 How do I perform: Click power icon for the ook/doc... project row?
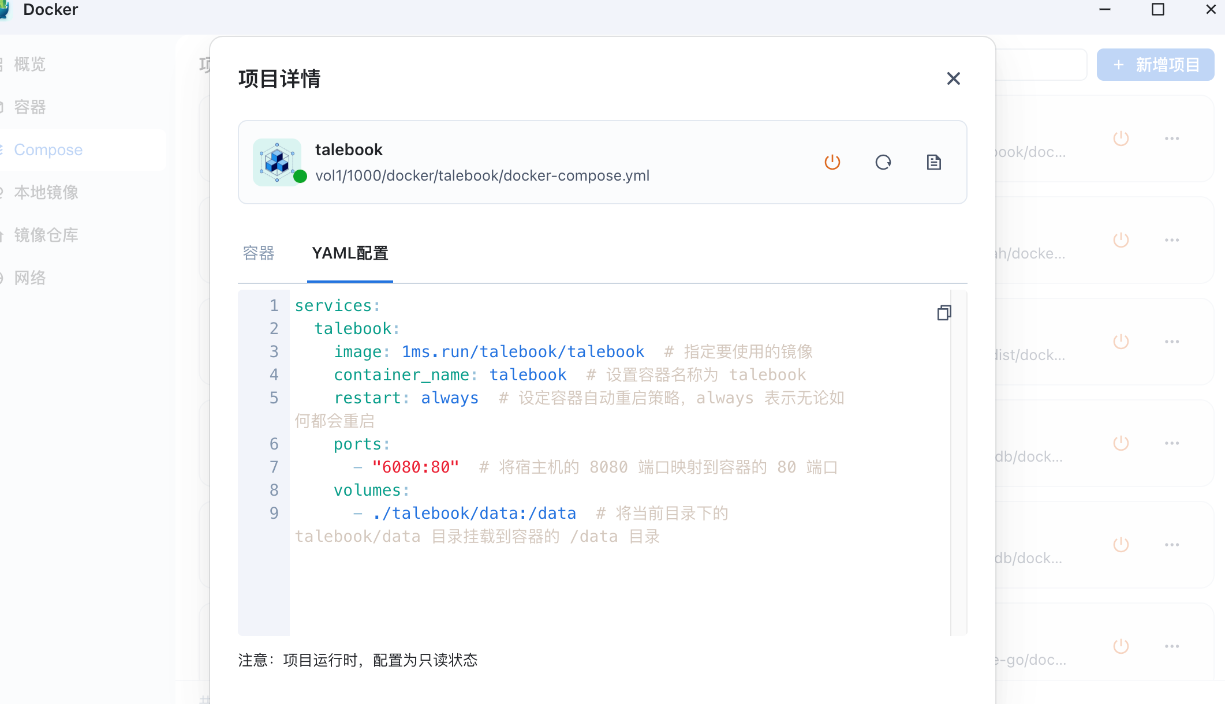tap(1121, 138)
